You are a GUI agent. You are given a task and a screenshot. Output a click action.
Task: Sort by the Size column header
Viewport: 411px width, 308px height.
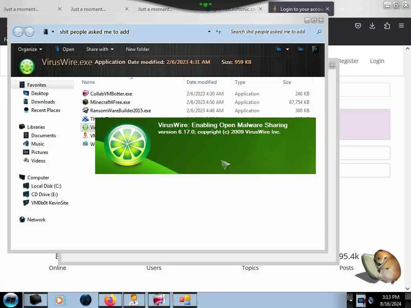coord(287,82)
